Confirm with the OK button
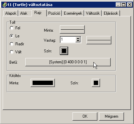 pyautogui.click(x=85, y=116)
